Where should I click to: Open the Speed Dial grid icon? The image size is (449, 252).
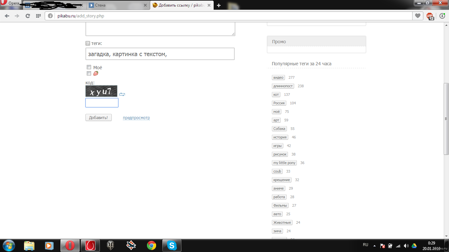pos(38,16)
